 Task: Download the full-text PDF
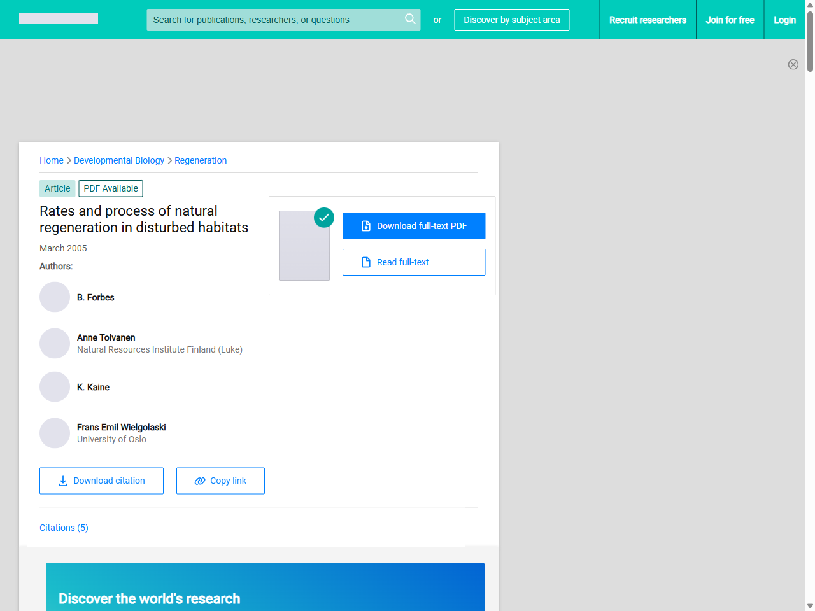(x=414, y=226)
